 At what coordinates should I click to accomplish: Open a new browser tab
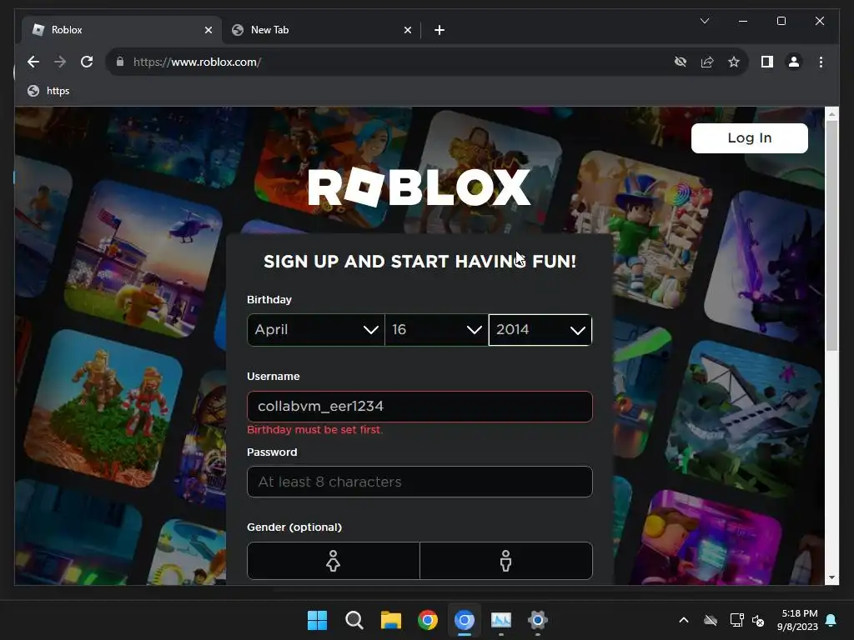(440, 30)
